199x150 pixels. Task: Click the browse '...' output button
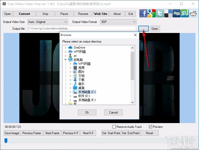pos(143,29)
